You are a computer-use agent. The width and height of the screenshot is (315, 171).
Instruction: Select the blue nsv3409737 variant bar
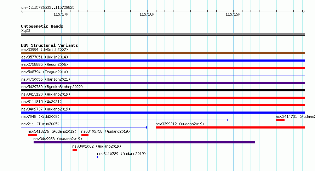click(x=163, y=113)
